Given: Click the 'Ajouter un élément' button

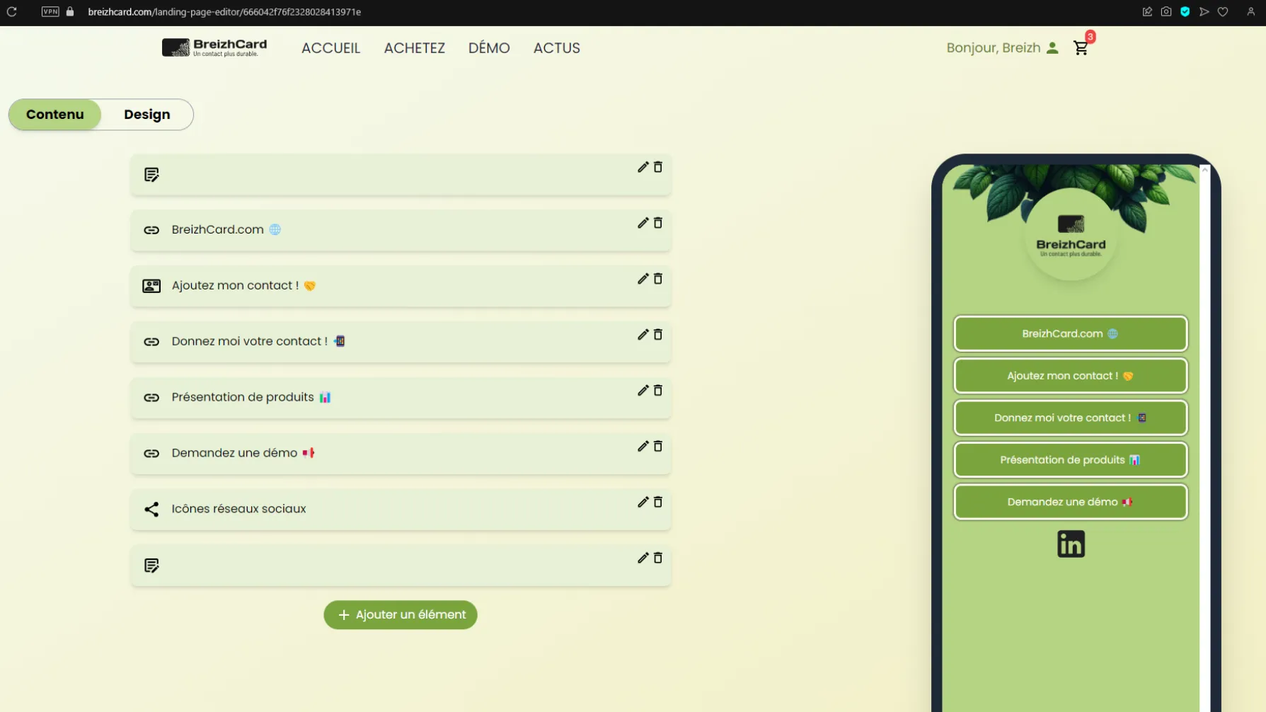Looking at the screenshot, I should coord(401,615).
